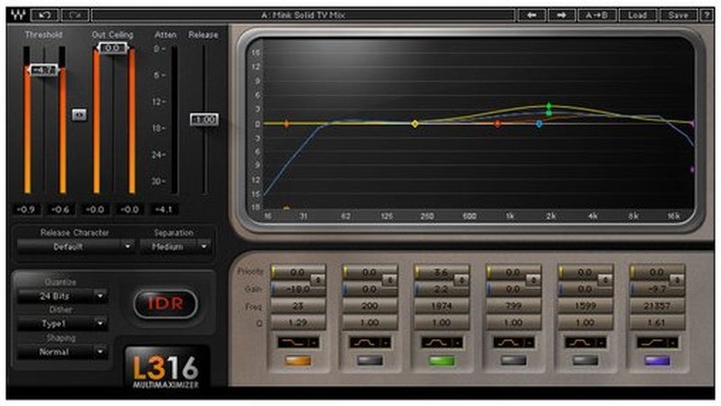Open the Save preset menu

coord(678,15)
